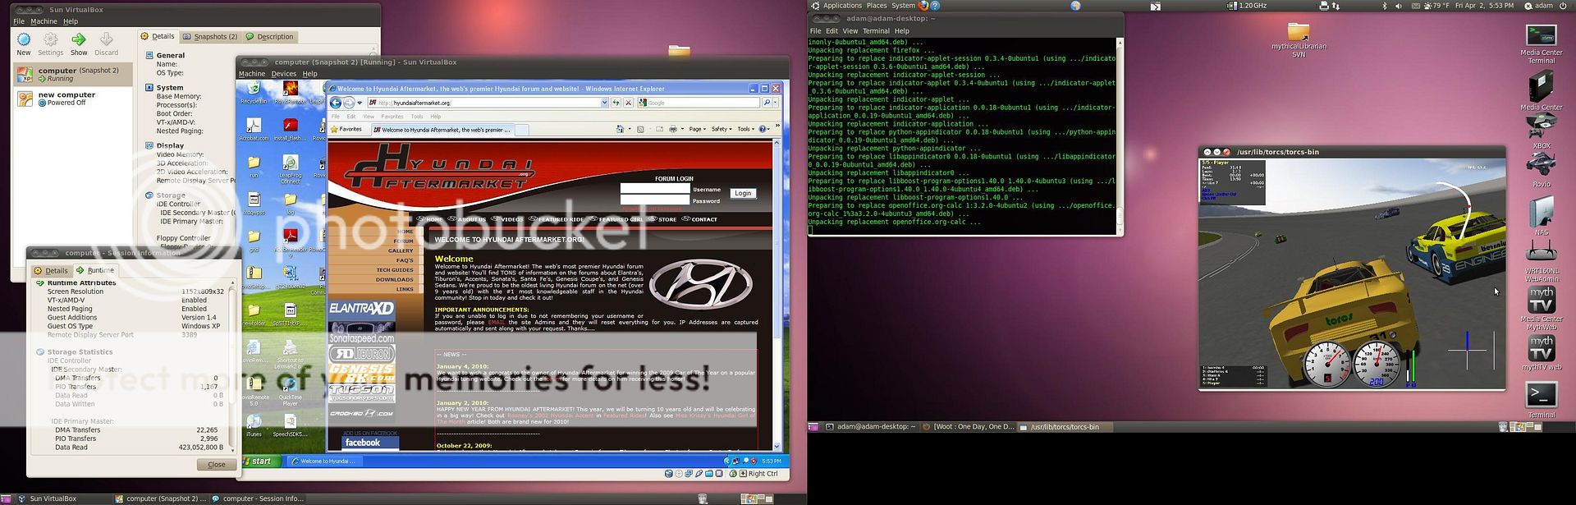Switch to Details tab in Session Information
Screen dimensions: 1576x505
(51, 270)
